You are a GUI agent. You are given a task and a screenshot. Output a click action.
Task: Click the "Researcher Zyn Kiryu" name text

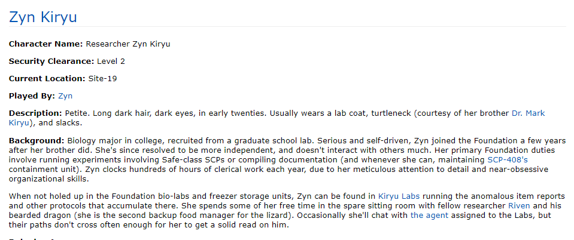[x=128, y=44]
